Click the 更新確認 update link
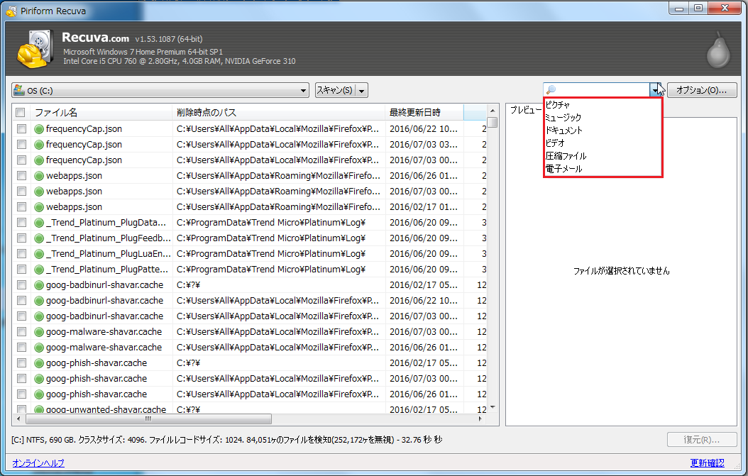The image size is (748, 476). pyautogui.click(x=707, y=463)
